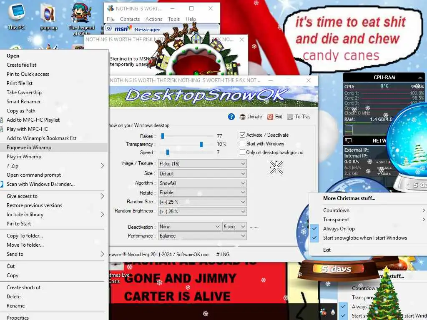Click the # LNG language link
The width and height of the screenshot is (427, 320).
point(223,255)
